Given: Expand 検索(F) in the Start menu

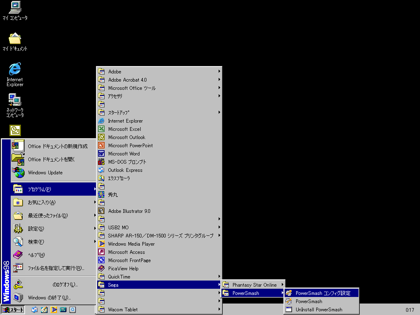Looking at the screenshot, I should (54, 242).
